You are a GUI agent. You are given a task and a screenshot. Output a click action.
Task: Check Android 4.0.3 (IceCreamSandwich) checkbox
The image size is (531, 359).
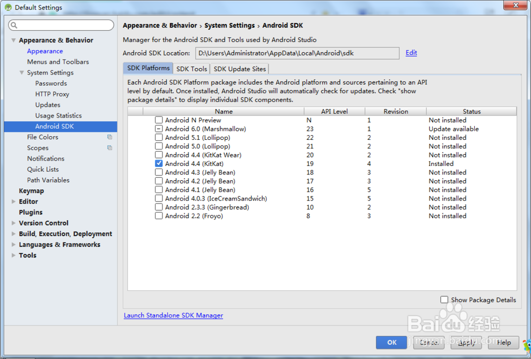[158, 198]
